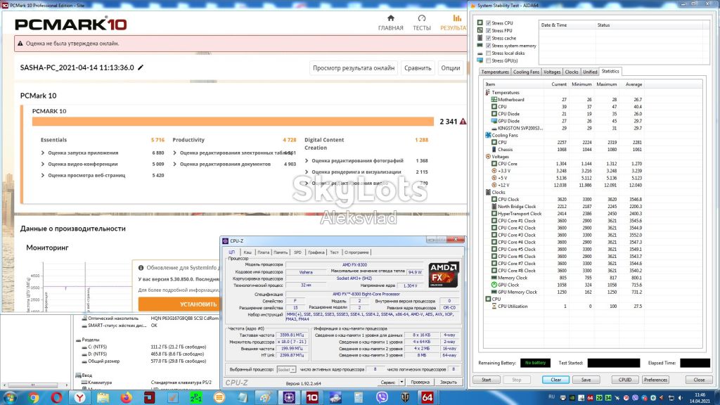Switch to AIDA64 taskbar icon
The image size is (720, 405).
(x=427, y=397)
